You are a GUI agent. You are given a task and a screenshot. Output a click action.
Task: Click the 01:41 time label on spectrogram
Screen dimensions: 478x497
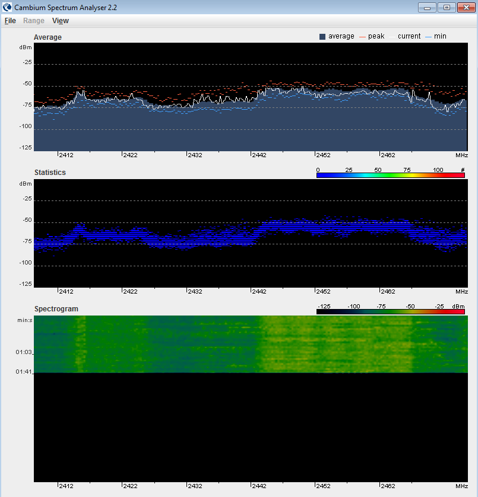click(24, 372)
